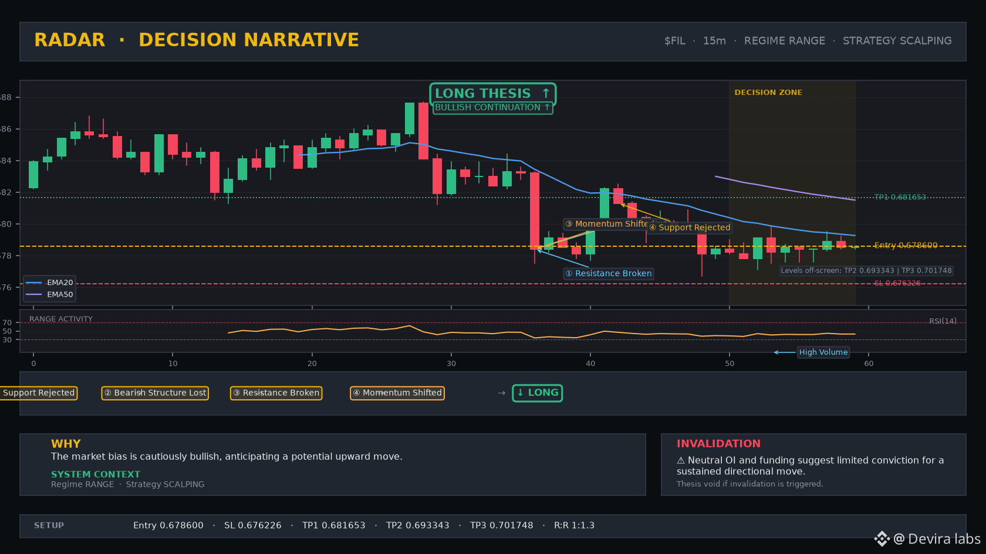Image resolution: width=986 pixels, height=554 pixels.
Task: Click the RSI axis value 70
Action: pos(7,322)
